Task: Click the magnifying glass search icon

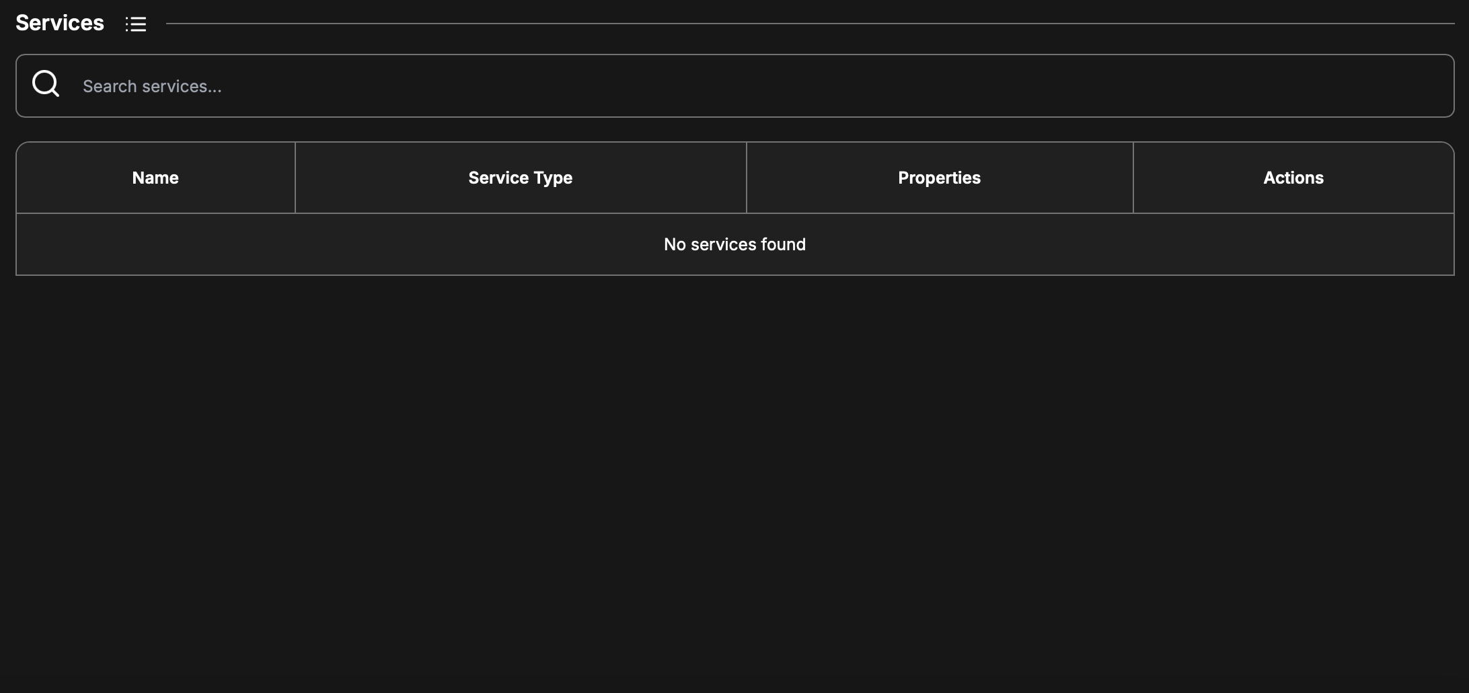Action: (46, 84)
